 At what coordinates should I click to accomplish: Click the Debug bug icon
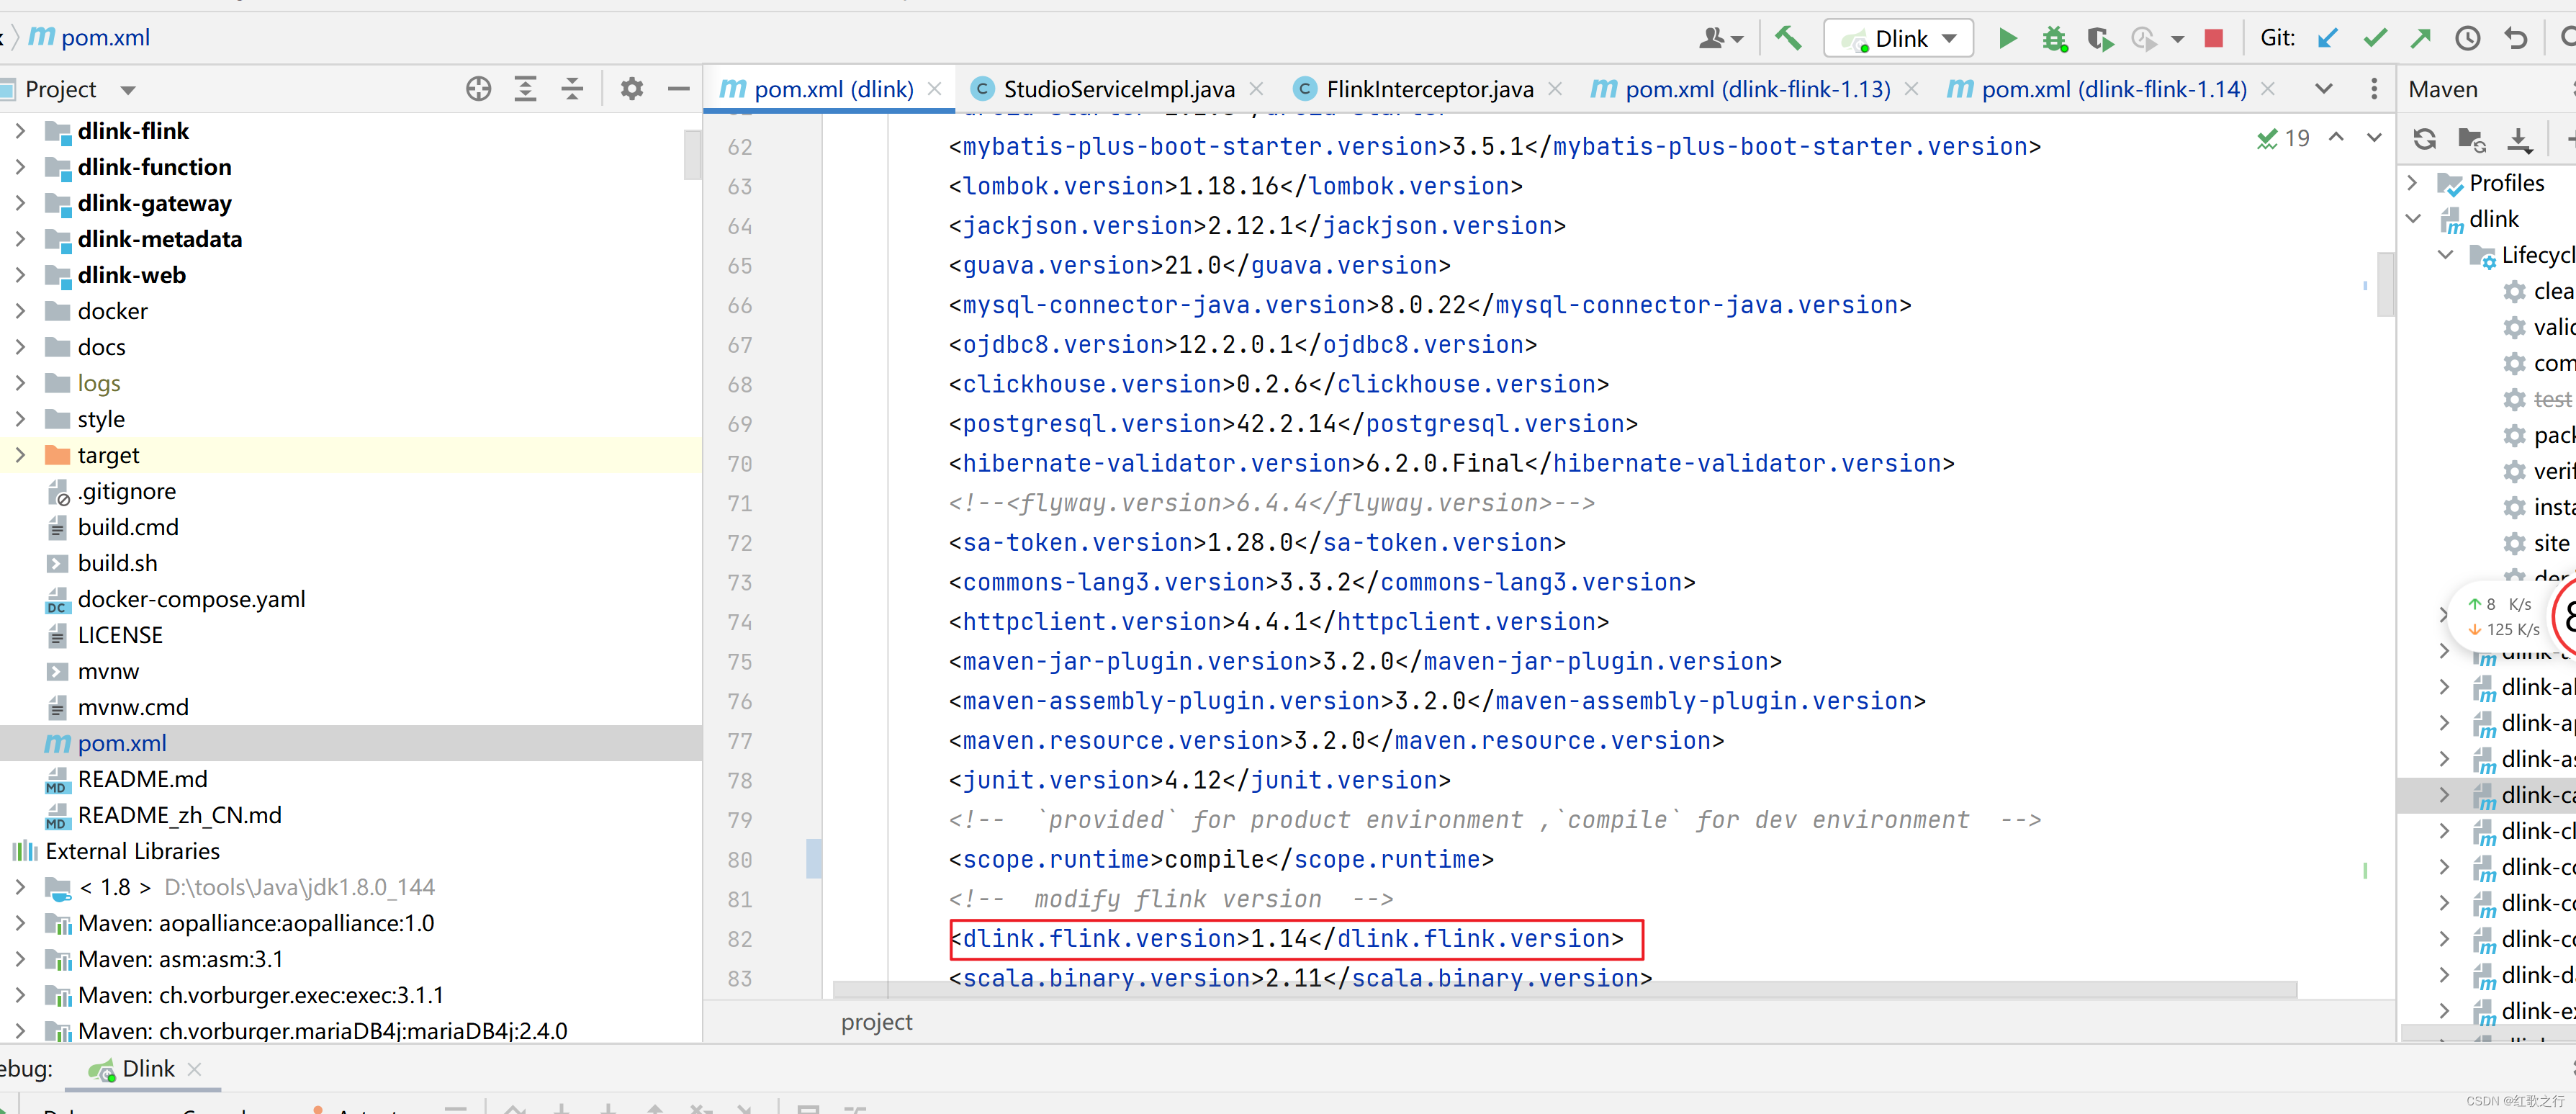click(2054, 39)
